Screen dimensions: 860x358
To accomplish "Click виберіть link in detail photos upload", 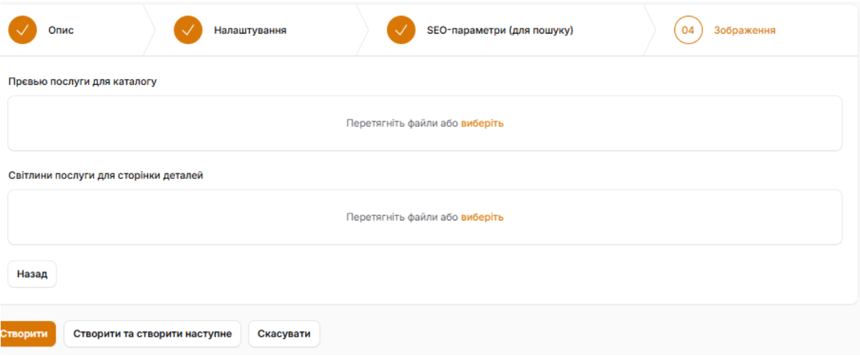I will 482,218.
